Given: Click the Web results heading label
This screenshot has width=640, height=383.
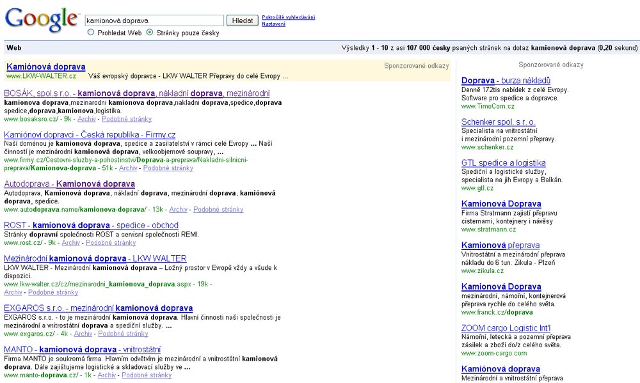Looking at the screenshot, I should (14, 48).
